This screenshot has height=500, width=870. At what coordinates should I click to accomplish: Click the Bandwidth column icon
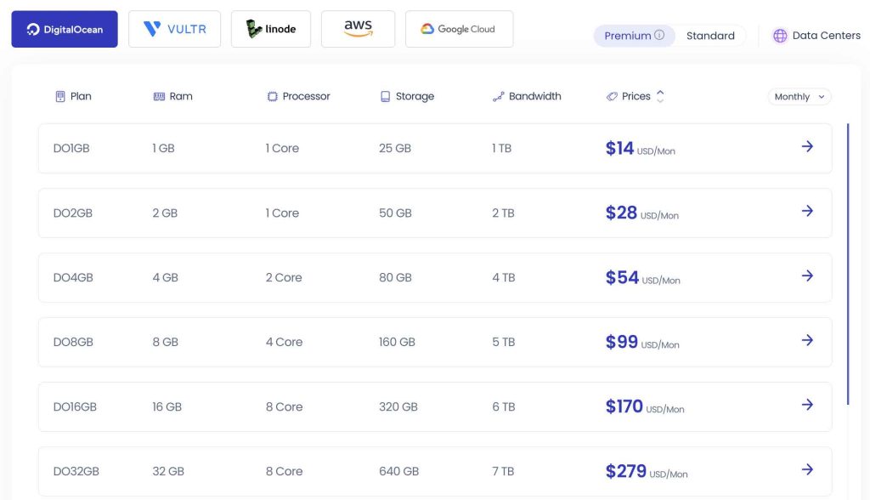point(498,97)
